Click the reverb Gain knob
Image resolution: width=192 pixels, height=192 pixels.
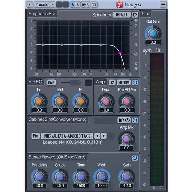coord(127,177)
